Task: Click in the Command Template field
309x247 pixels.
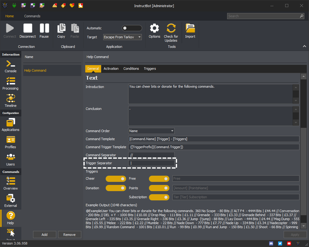Action: coord(214,139)
